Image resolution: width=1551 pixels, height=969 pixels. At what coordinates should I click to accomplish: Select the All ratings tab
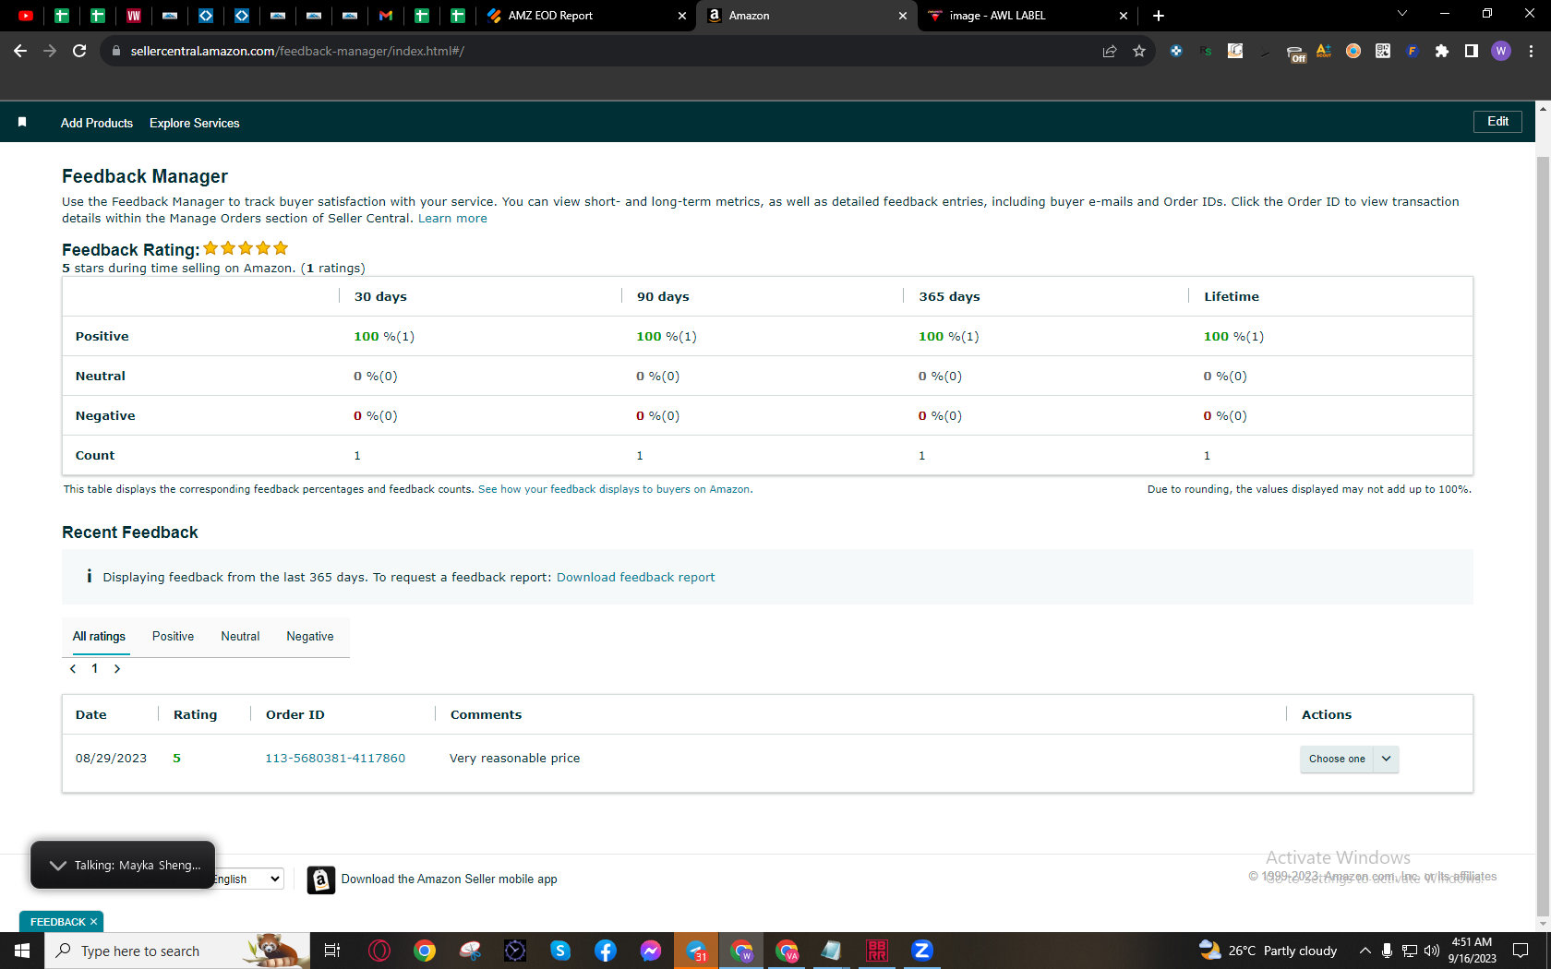(x=99, y=637)
